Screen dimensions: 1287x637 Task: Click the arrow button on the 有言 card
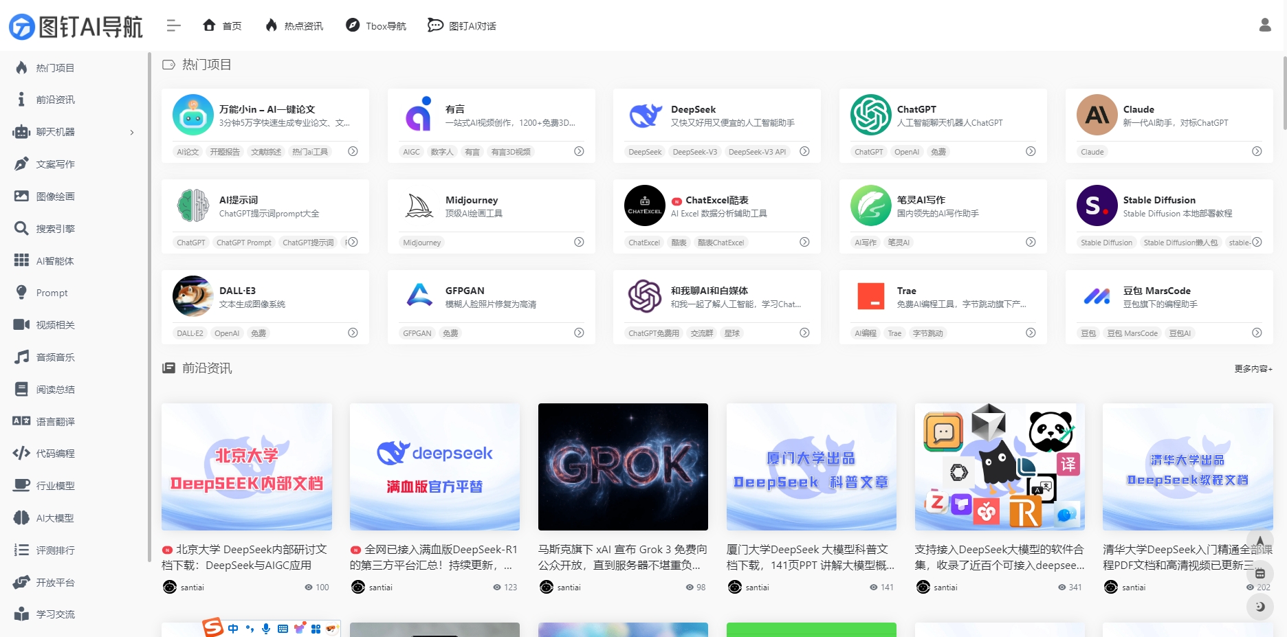coord(579,151)
